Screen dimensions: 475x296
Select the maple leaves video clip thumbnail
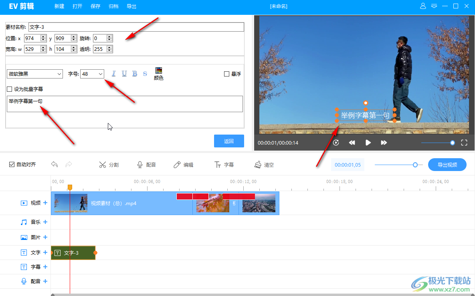coord(213,203)
